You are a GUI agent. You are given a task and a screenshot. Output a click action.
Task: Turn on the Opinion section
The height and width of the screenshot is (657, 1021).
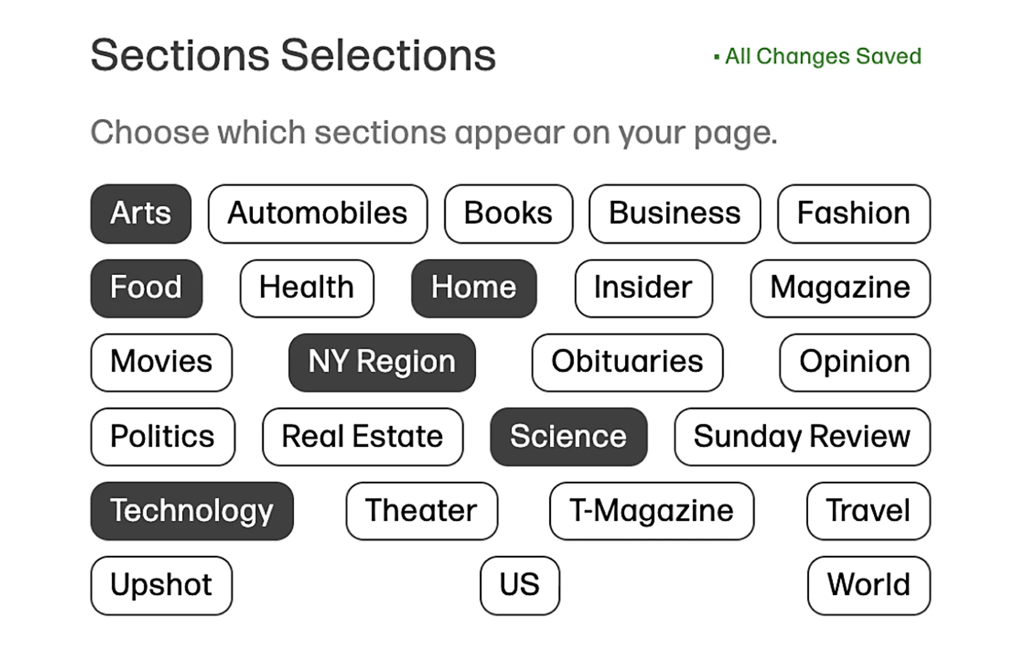[855, 362]
